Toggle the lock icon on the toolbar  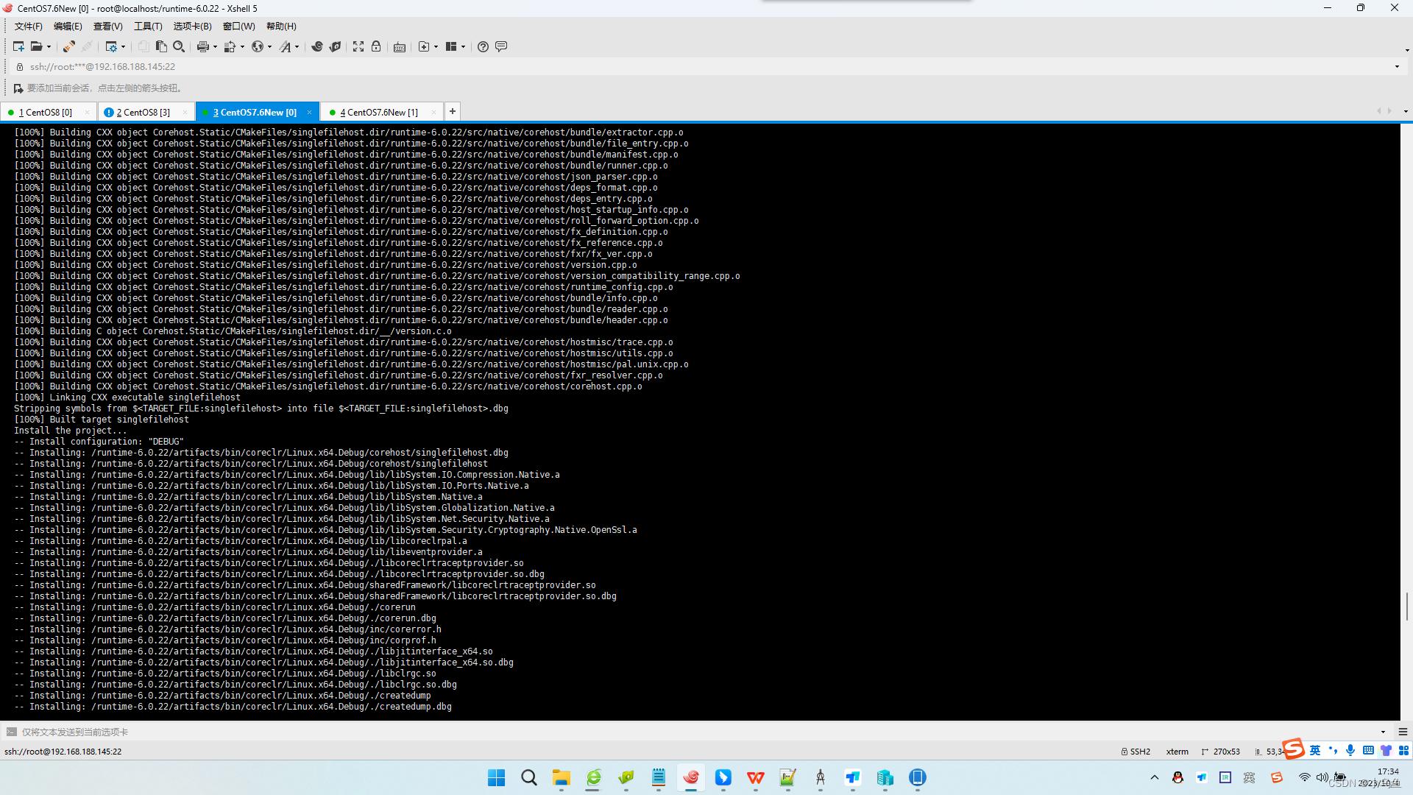(x=376, y=46)
